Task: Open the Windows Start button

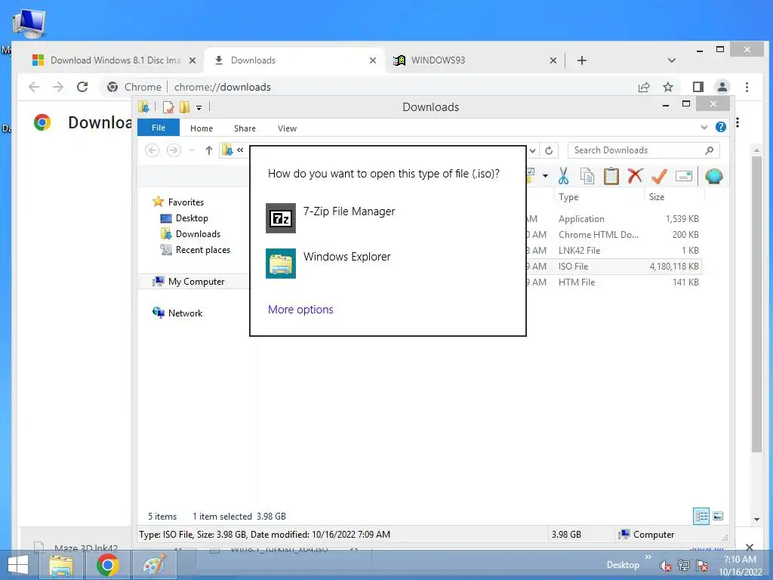Action: pyautogui.click(x=18, y=565)
